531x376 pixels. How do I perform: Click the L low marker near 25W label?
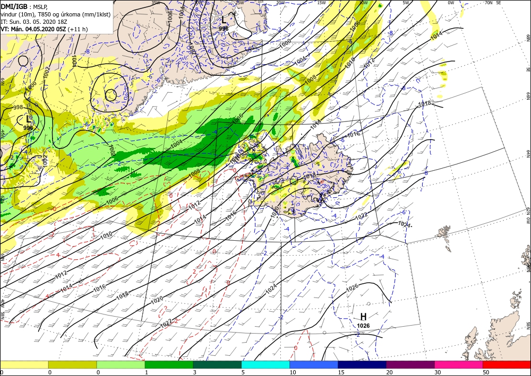(x=224, y=20)
